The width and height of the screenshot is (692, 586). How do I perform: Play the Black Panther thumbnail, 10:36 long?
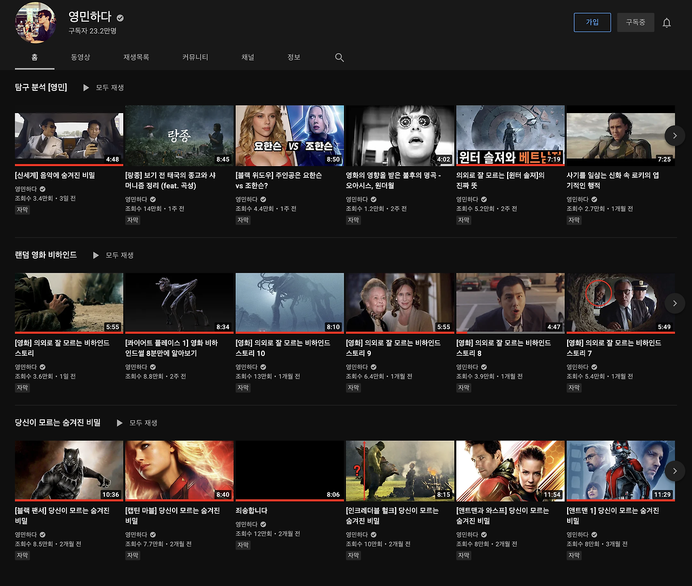pos(69,471)
